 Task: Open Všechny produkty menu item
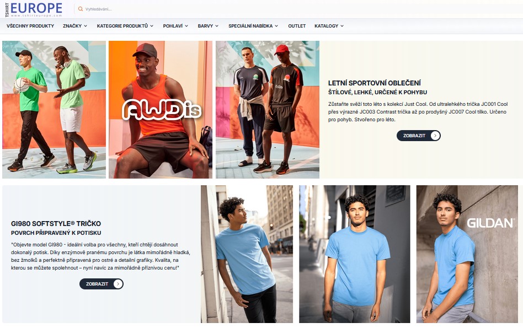[x=30, y=26]
